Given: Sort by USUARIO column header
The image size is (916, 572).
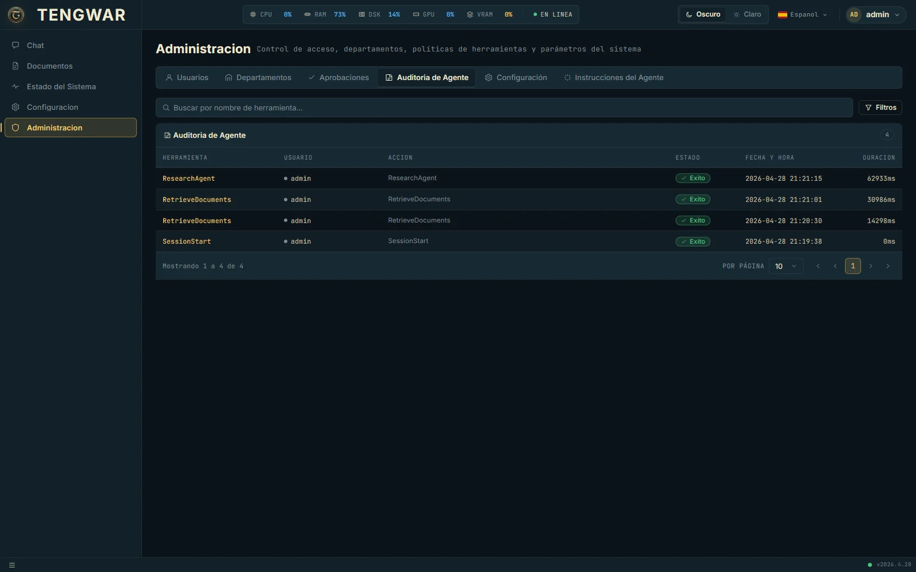Looking at the screenshot, I should pyautogui.click(x=298, y=157).
